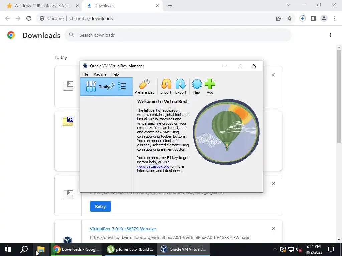Image resolution: width=342 pixels, height=256 pixels.
Task: Open VirtualBox Preferences toolbar icon
Action: [144, 86]
